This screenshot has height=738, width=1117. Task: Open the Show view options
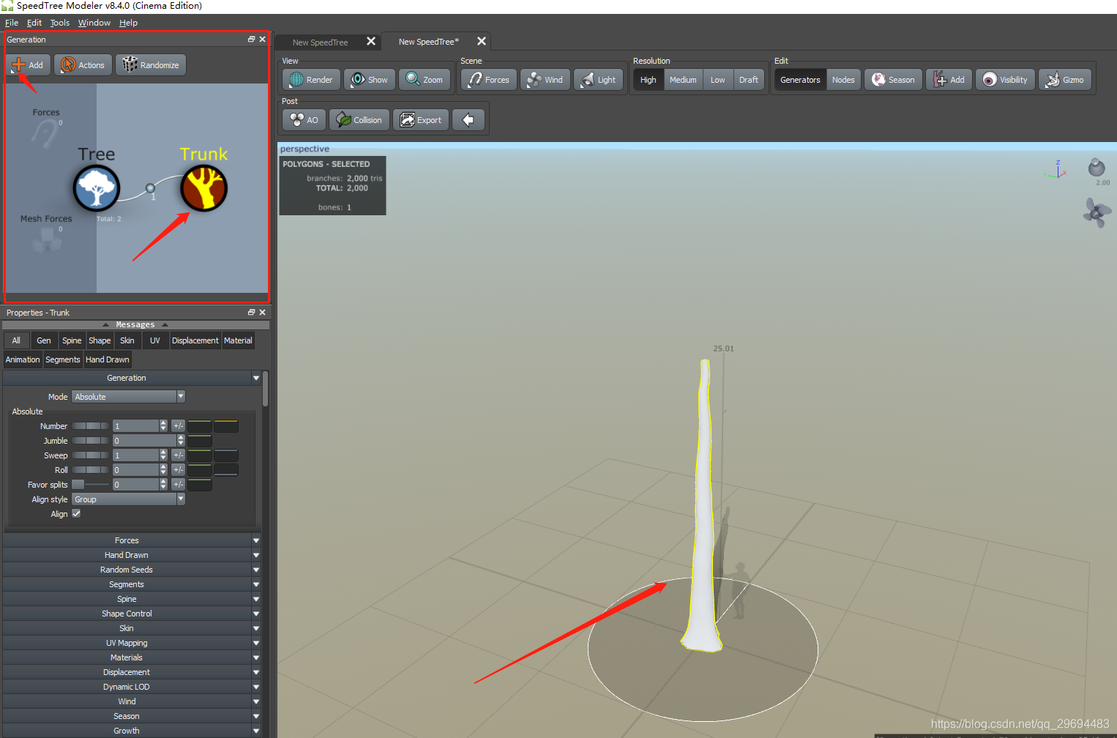click(x=370, y=80)
